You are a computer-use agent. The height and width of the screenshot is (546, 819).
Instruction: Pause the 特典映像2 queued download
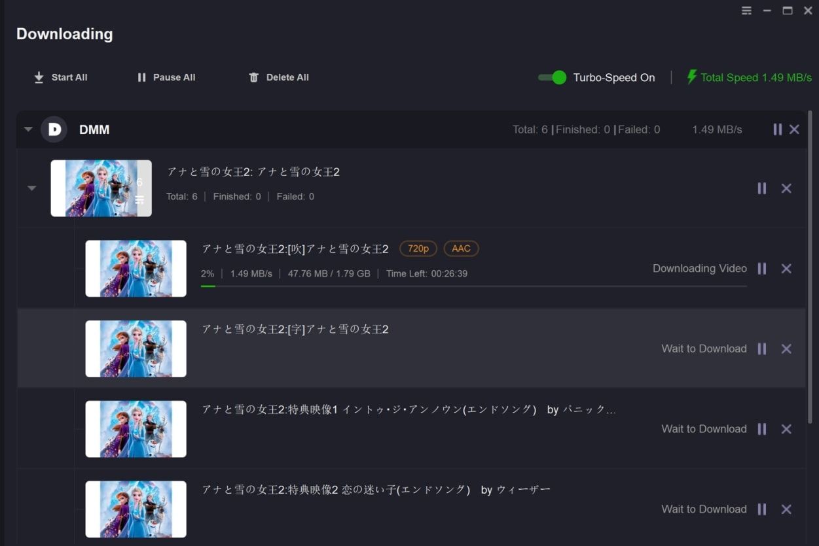point(761,509)
